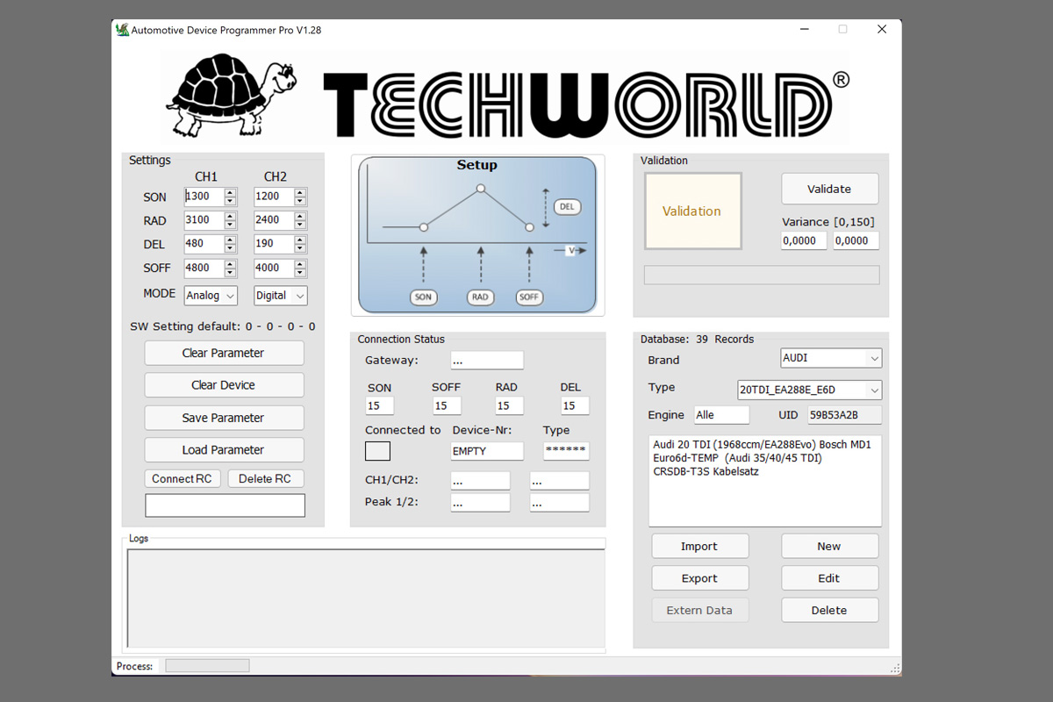
Task: Click the Gateway status field
Action: coord(487,361)
